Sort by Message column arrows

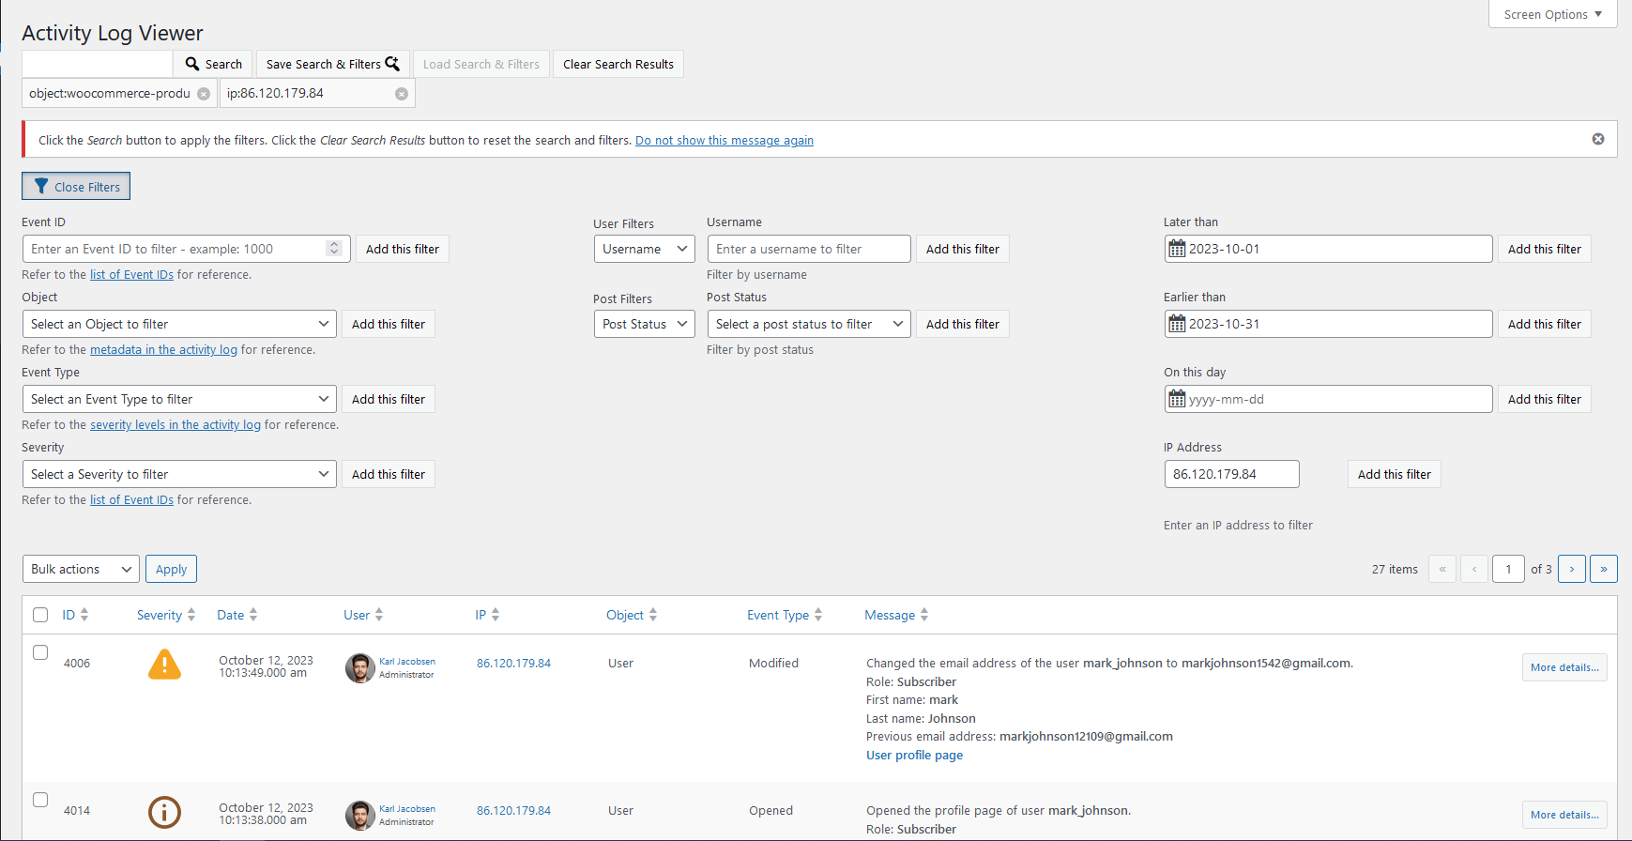pyautogui.click(x=924, y=615)
